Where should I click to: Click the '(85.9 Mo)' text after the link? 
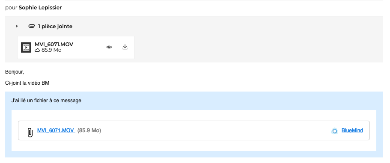89,130
